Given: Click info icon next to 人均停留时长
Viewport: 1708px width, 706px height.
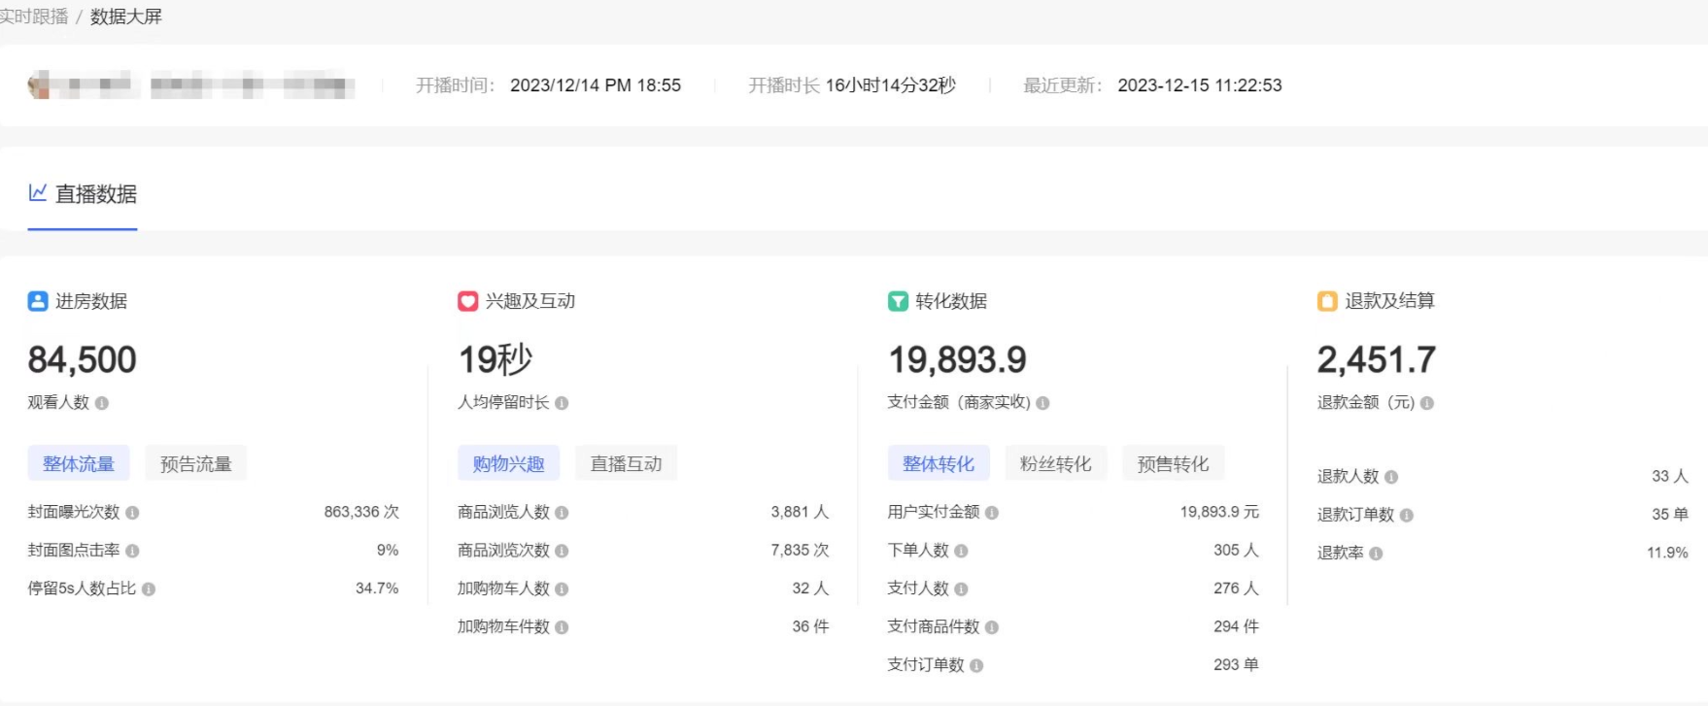Looking at the screenshot, I should 562,403.
